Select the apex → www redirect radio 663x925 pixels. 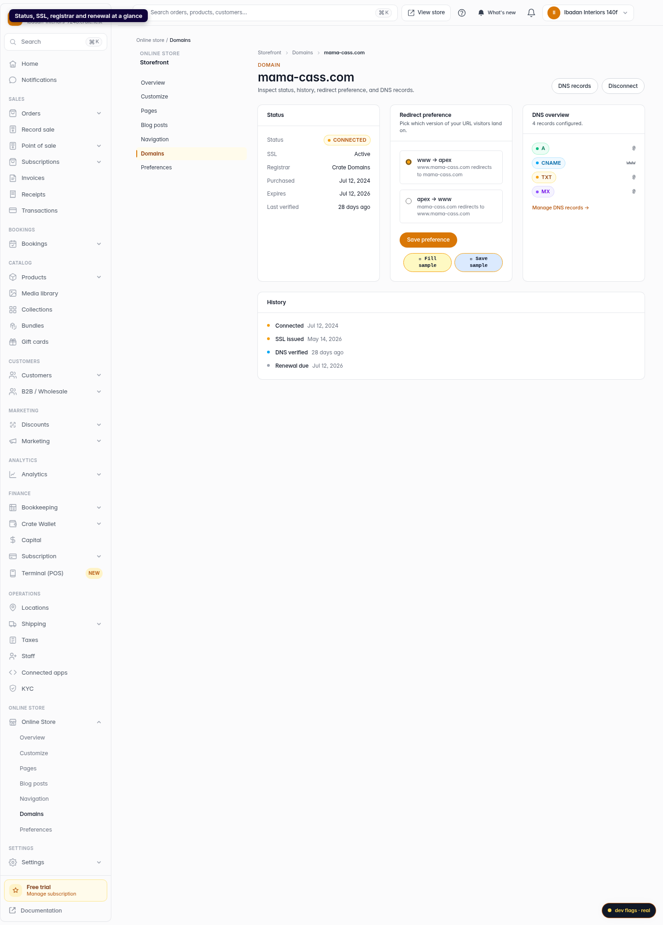408,201
